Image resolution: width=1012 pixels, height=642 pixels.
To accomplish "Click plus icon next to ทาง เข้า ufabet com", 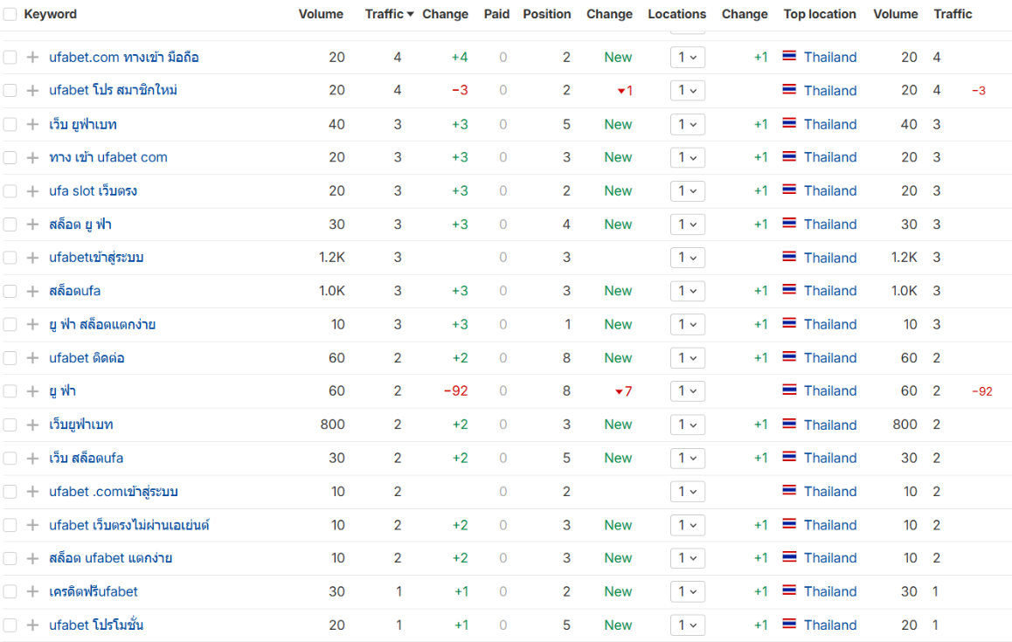I will 32,157.
